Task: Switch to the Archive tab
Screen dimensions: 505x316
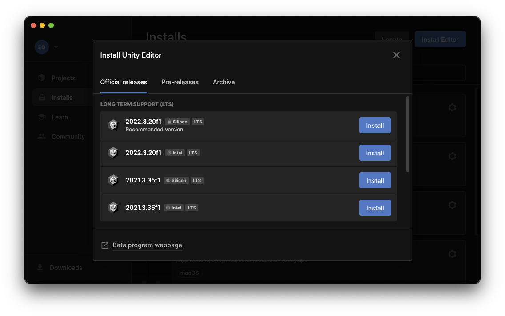Action: pyautogui.click(x=224, y=82)
